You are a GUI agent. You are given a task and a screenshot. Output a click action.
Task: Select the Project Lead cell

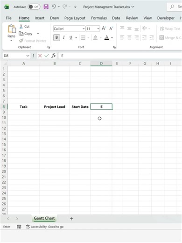click(x=55, y=107)
